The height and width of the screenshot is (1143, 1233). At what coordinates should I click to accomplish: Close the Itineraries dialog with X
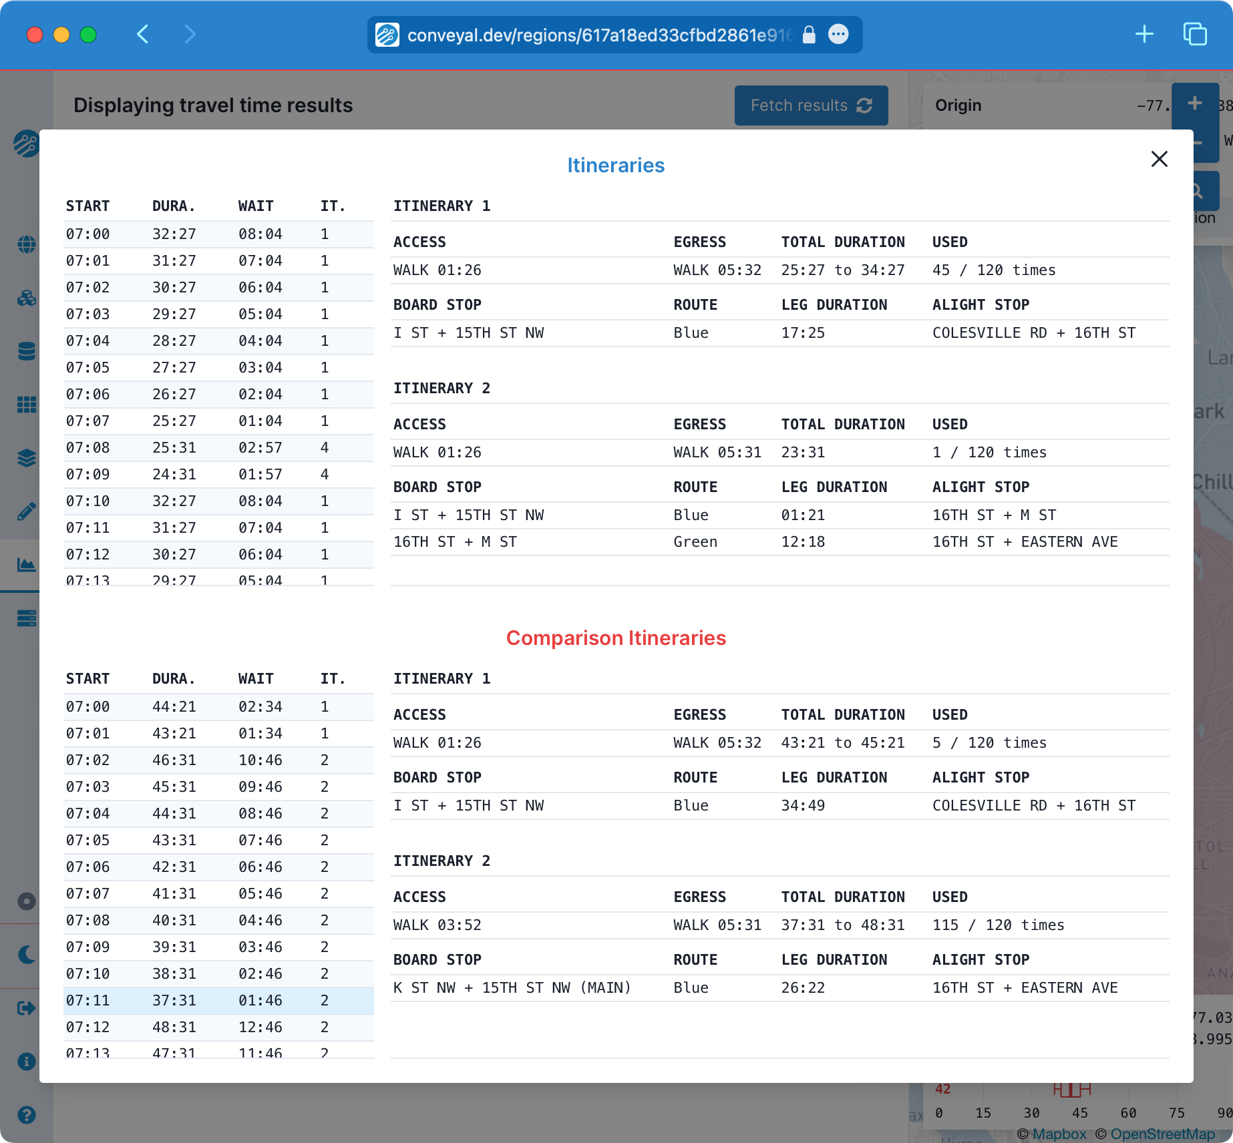(1159, 159)
